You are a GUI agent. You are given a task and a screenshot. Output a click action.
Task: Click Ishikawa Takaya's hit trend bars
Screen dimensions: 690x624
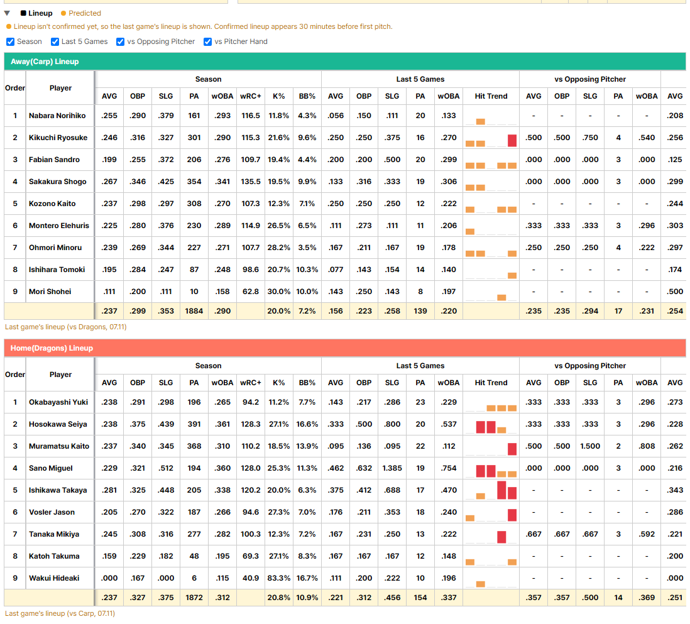(x=491, y=490)
